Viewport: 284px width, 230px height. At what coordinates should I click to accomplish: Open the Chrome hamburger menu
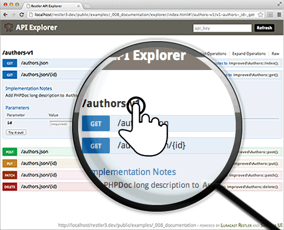[x=280, y=14]
